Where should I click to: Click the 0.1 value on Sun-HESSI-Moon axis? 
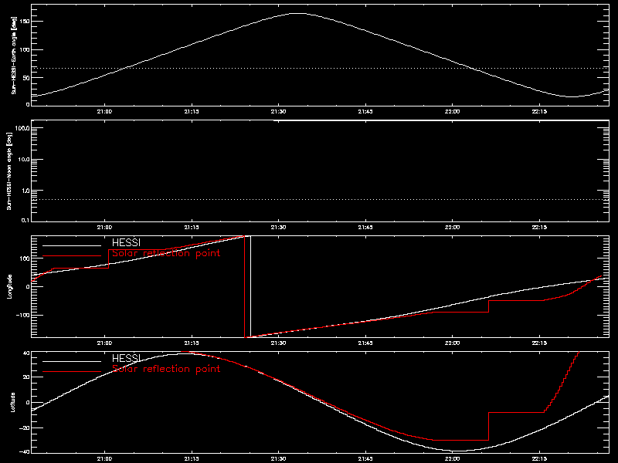tap(25, 220)
